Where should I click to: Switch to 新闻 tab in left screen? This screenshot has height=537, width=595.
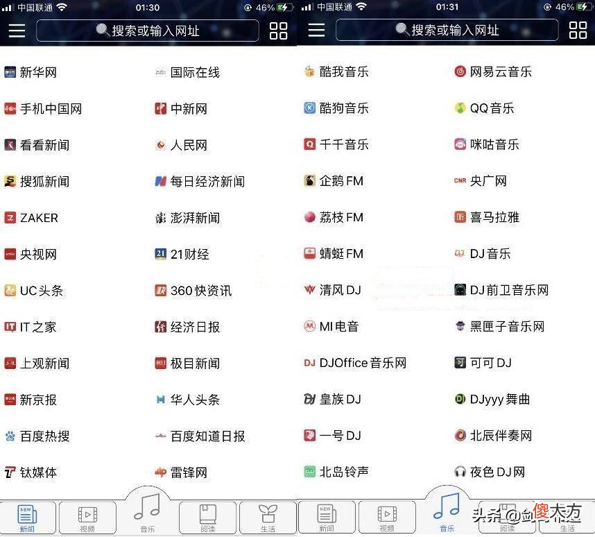27,518
